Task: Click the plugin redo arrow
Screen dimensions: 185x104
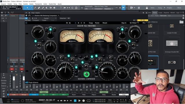Action: point(70,23)
